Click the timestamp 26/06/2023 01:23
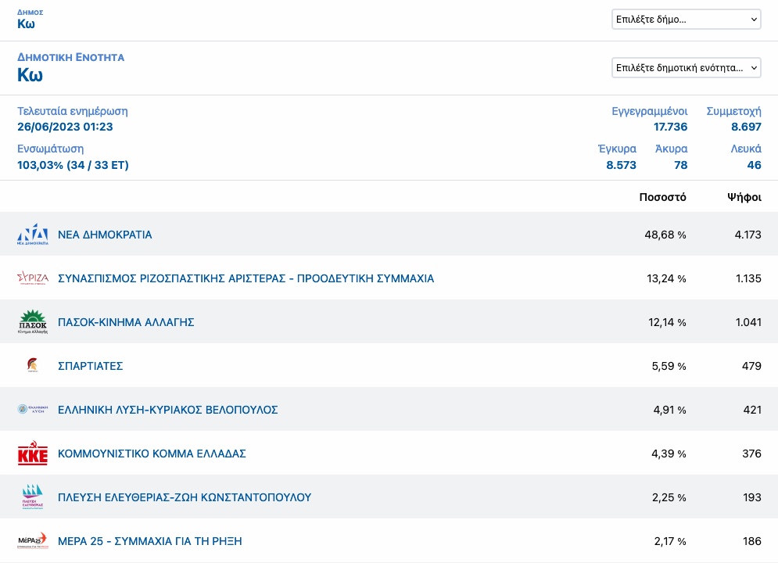778x563 pixels. [65, 127]
